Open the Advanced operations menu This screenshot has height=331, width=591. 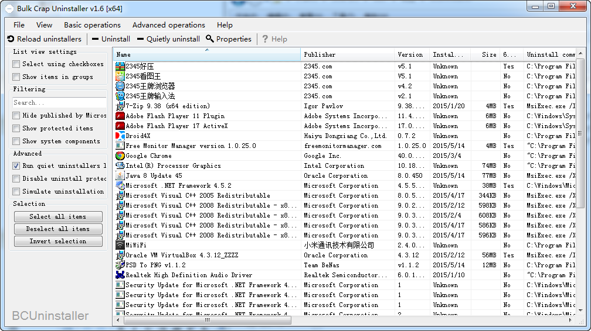point(169,25)
